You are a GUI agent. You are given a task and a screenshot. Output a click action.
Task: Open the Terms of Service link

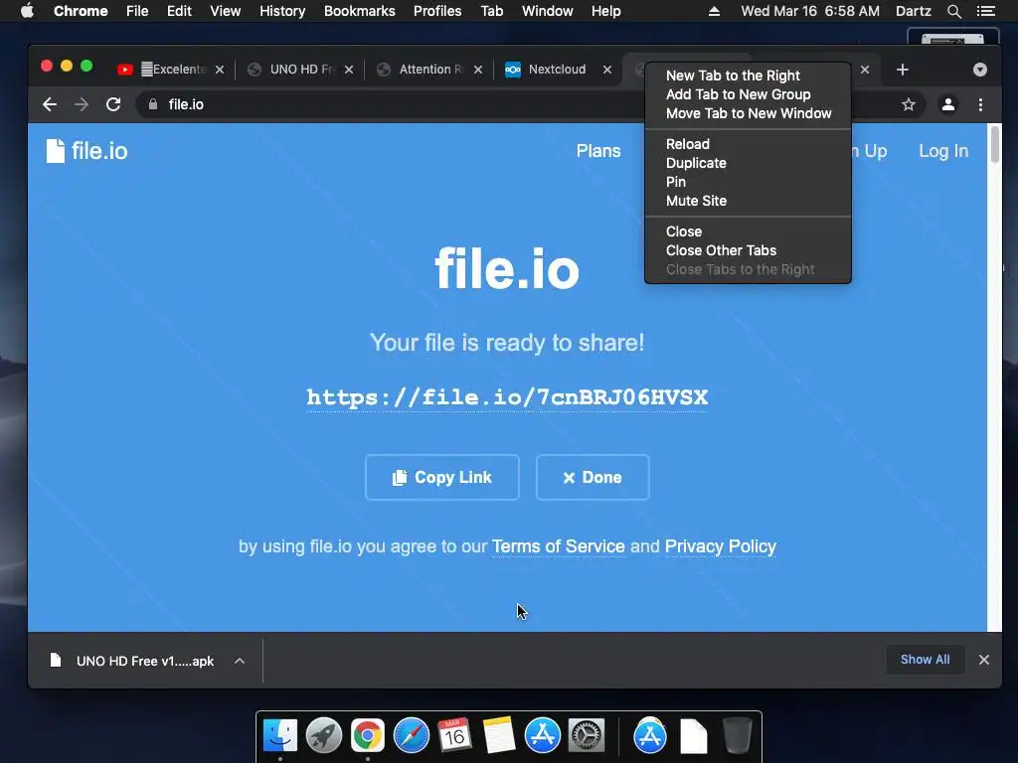(559, 546)
